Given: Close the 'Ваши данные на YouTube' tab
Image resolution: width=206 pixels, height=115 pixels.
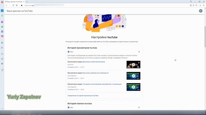Looking at the screenshot, I should [24, 2].
